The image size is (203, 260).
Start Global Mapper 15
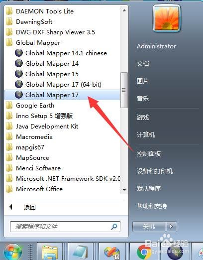click(62, 74)
